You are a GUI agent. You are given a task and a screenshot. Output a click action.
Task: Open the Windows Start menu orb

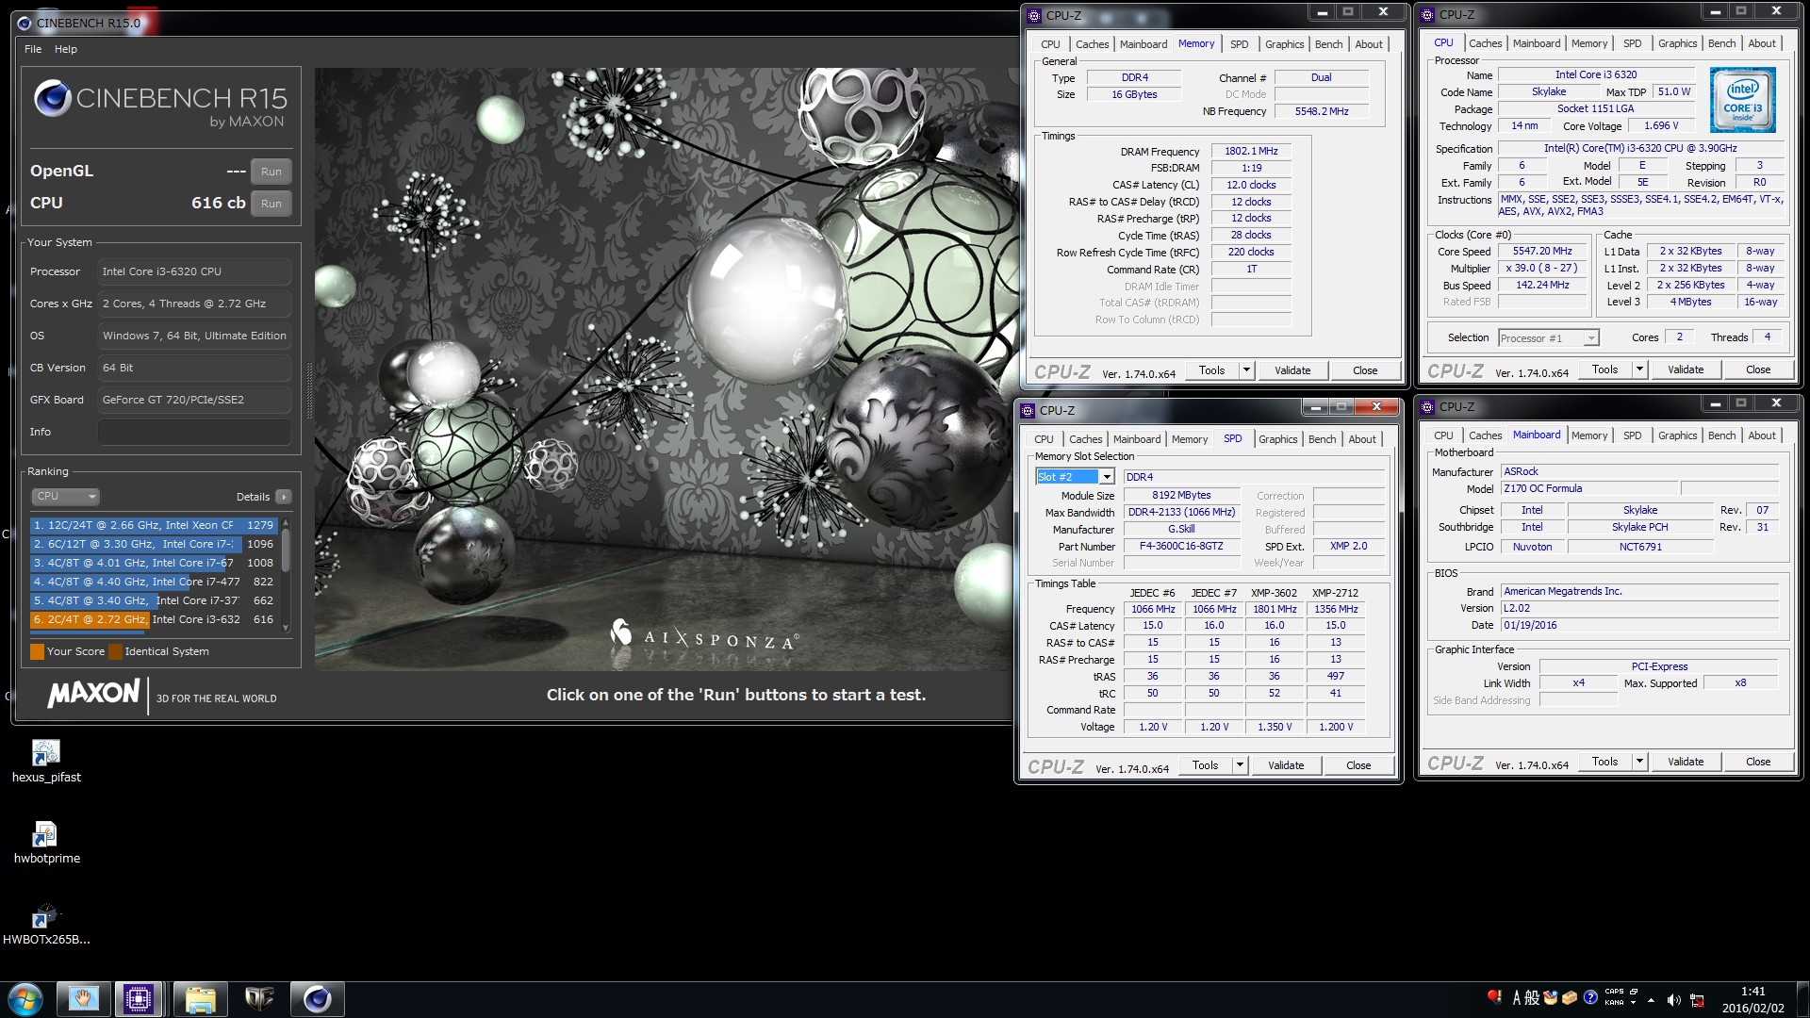pos(25,999)
